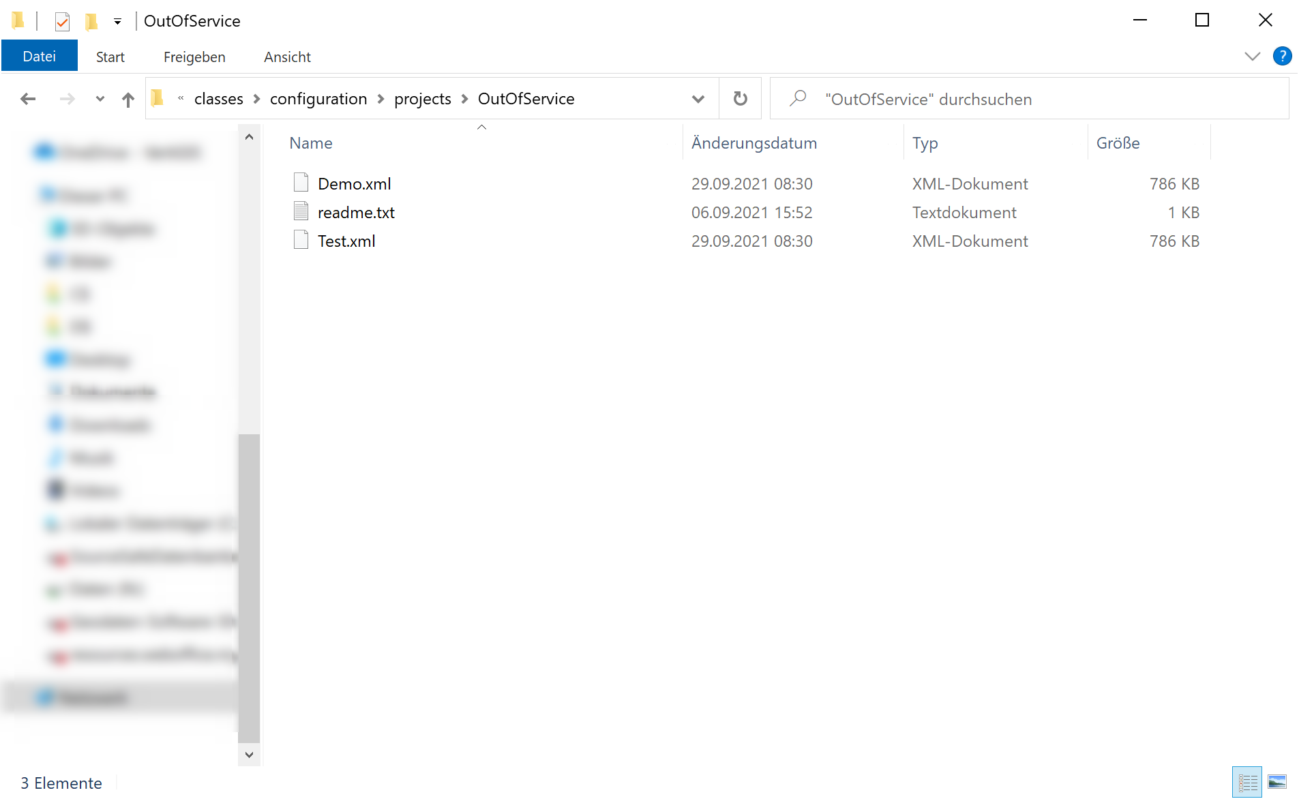
Task: Switch to the Ansicht tab
Action: pyautogui.click(x=287, y=57)
